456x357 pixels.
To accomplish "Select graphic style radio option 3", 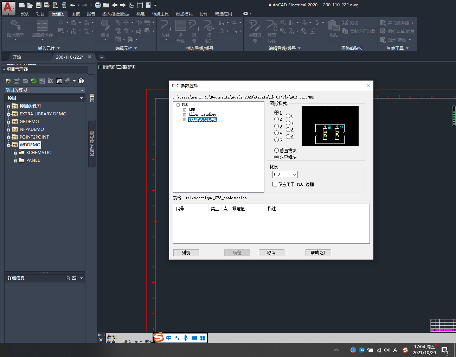I will (x=277, y=126).
